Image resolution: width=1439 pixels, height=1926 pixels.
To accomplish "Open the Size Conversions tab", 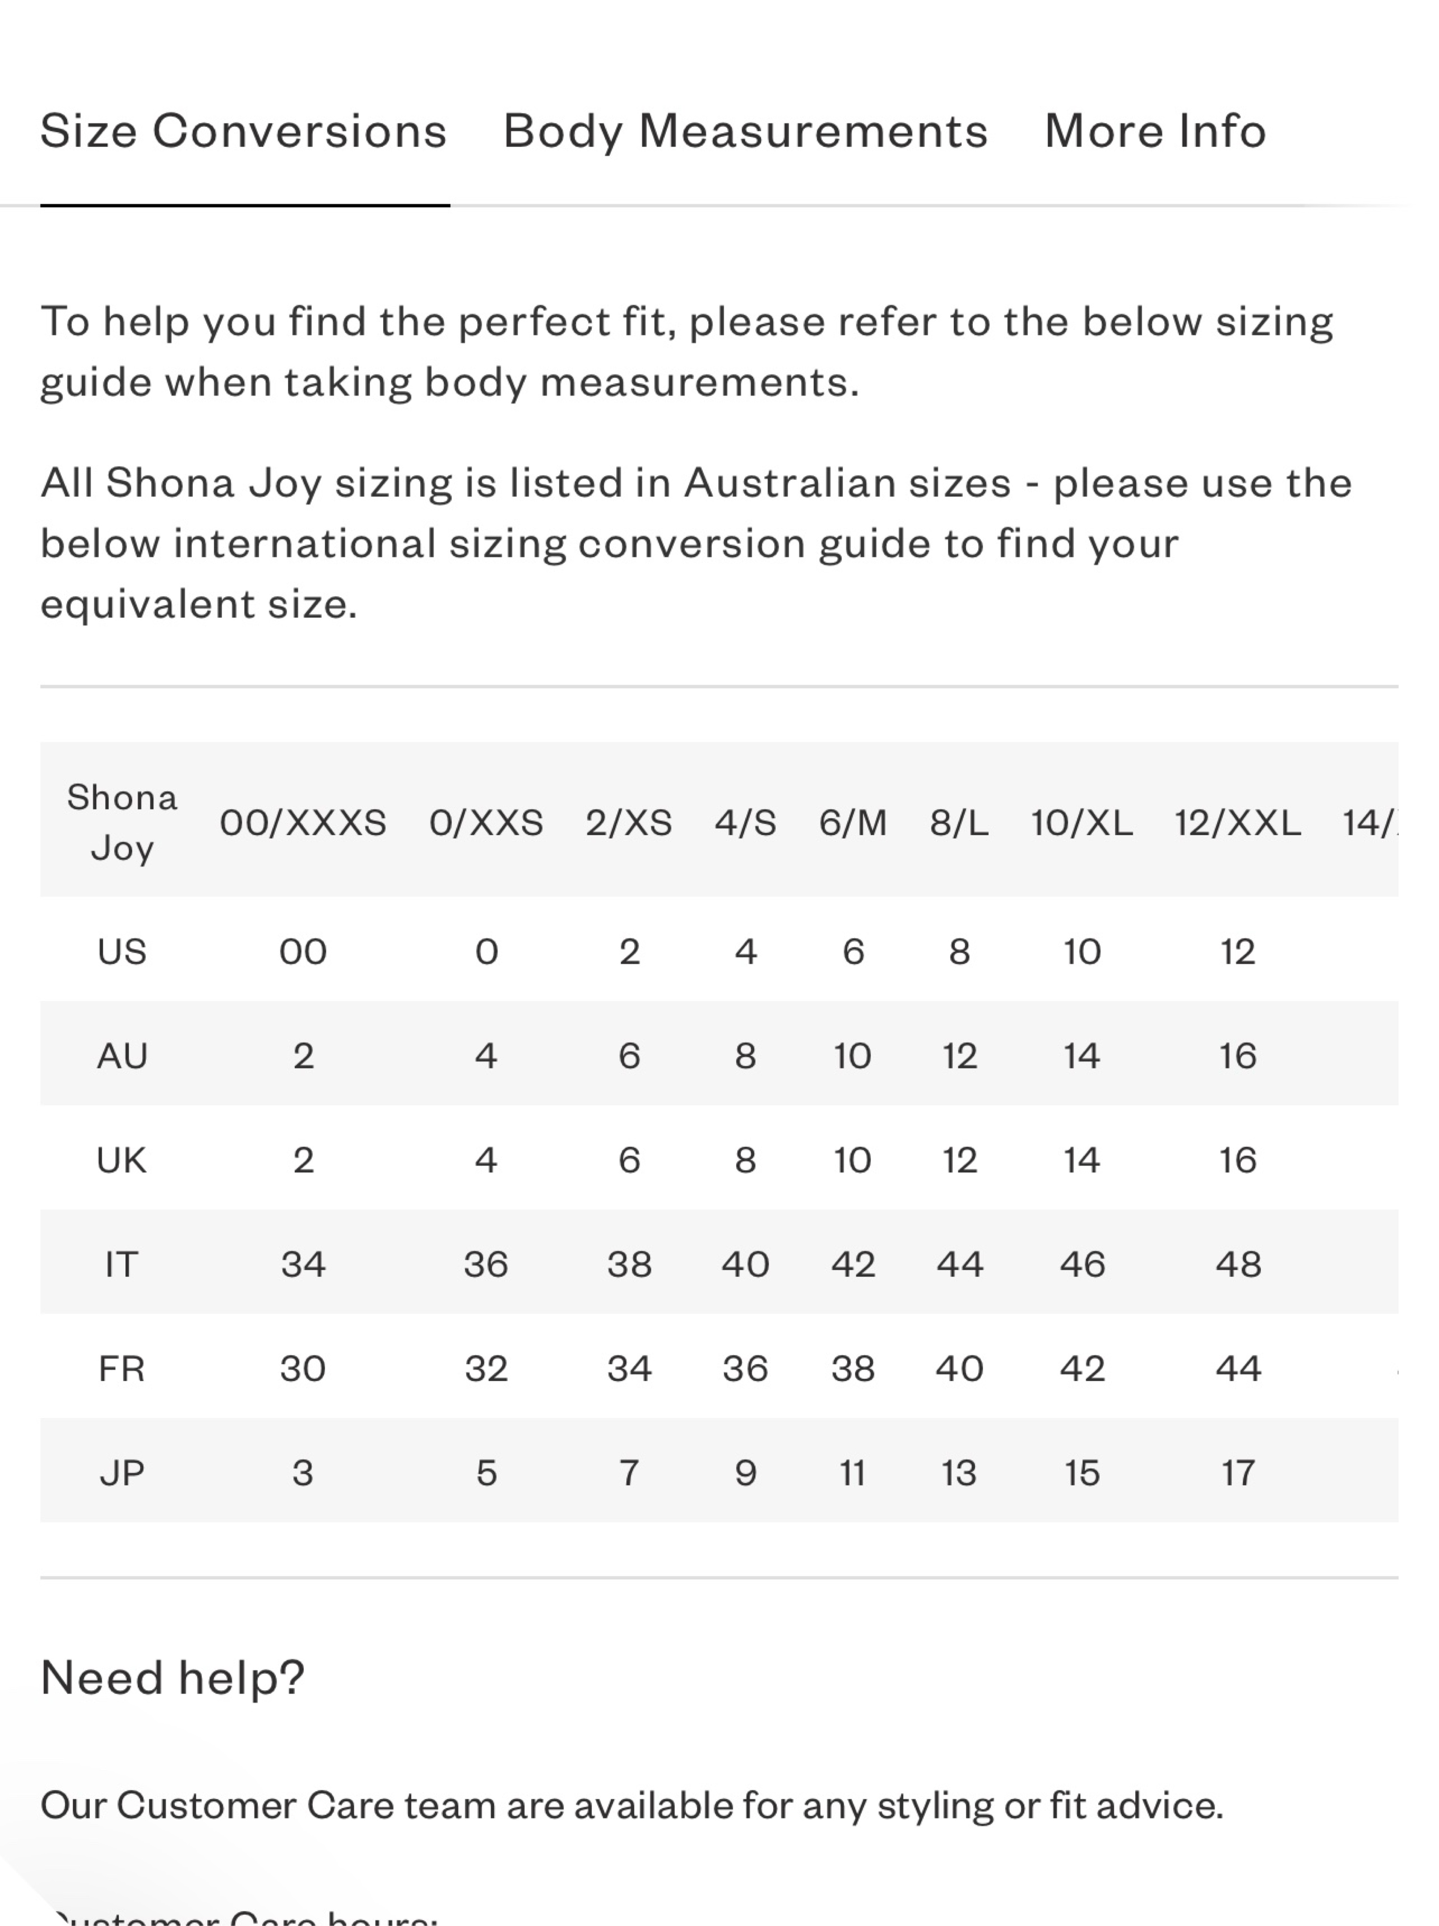I will 244,132.
